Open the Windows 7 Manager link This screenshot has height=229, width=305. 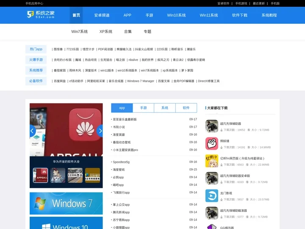coord(141,81)
